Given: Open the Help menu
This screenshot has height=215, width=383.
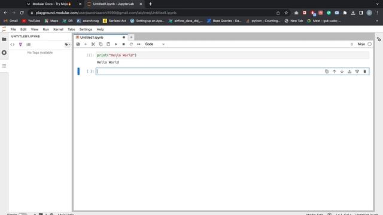Looking at the screenshot, I should (100, 29).
